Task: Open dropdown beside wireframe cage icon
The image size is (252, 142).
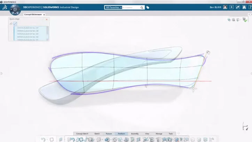Action: [x=102, y=140]
